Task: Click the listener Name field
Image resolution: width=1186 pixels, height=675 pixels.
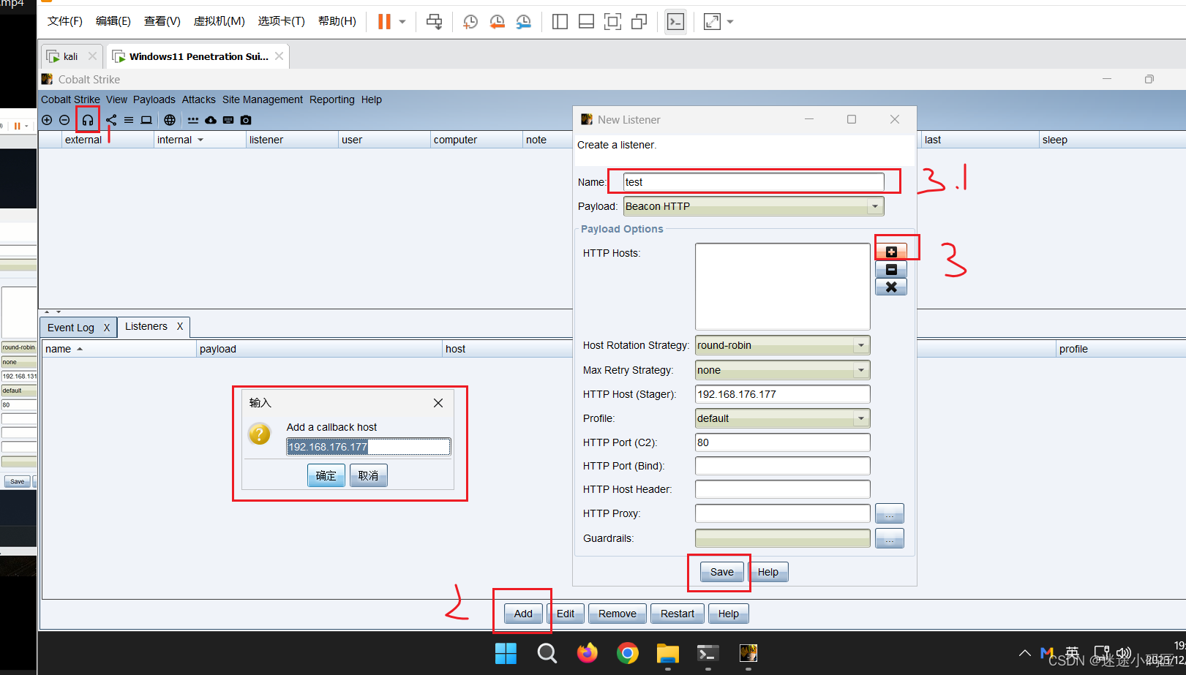Action: [754, 182]
